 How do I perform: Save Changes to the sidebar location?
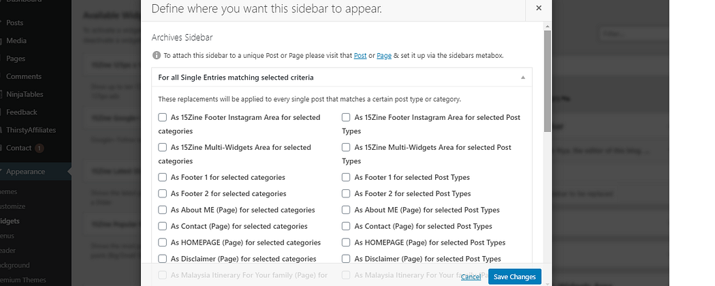[515, 276]
